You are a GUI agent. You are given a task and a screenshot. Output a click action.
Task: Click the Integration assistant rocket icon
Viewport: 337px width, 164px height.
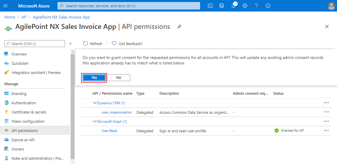[x=6, y=73]
